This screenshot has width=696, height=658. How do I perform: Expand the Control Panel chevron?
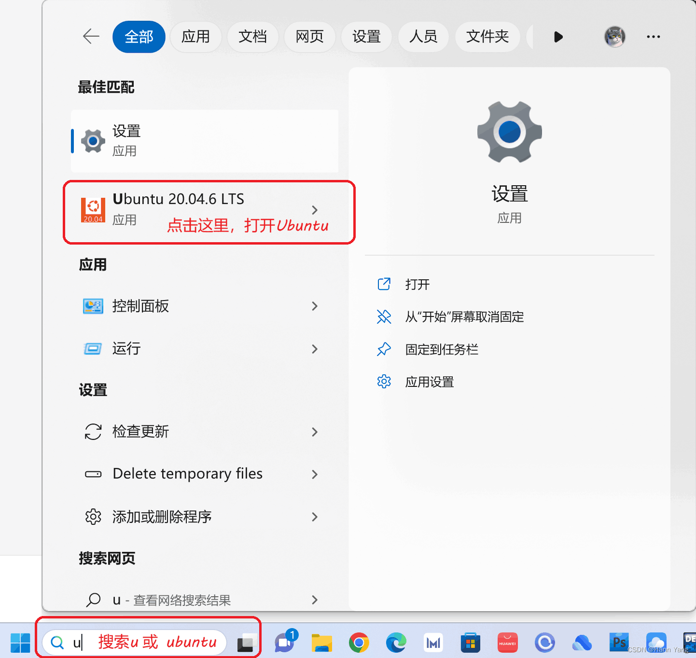(315, 306)
